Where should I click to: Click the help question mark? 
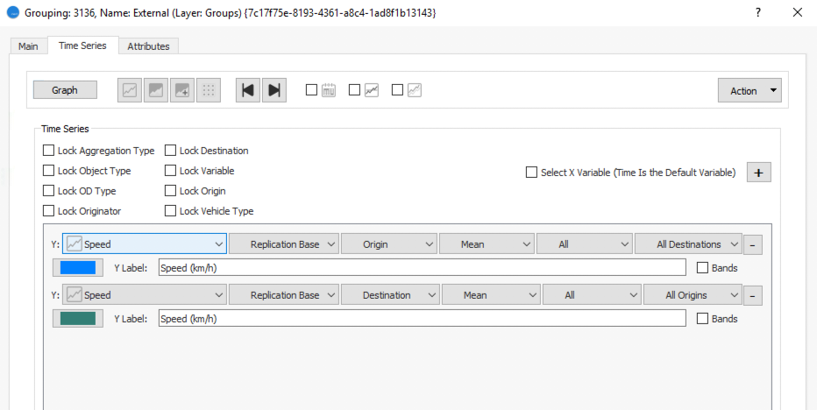tap(757, 13)
